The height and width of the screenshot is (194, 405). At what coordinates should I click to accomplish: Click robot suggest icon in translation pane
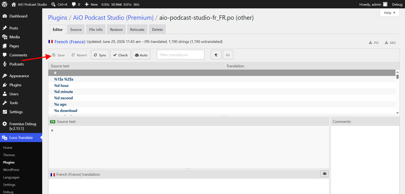tap(325, 174)
